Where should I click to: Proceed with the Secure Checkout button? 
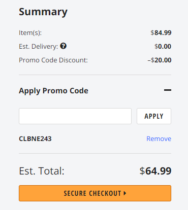[x=95, y=193]
